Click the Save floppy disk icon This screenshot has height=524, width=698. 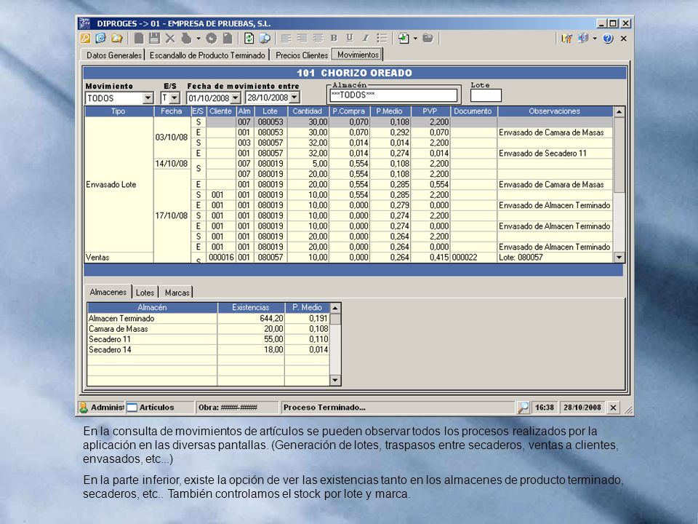tap(154, 39)
